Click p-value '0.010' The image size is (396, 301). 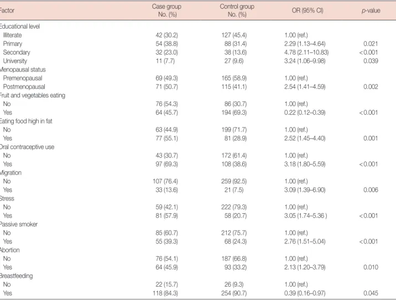(371, 267)
